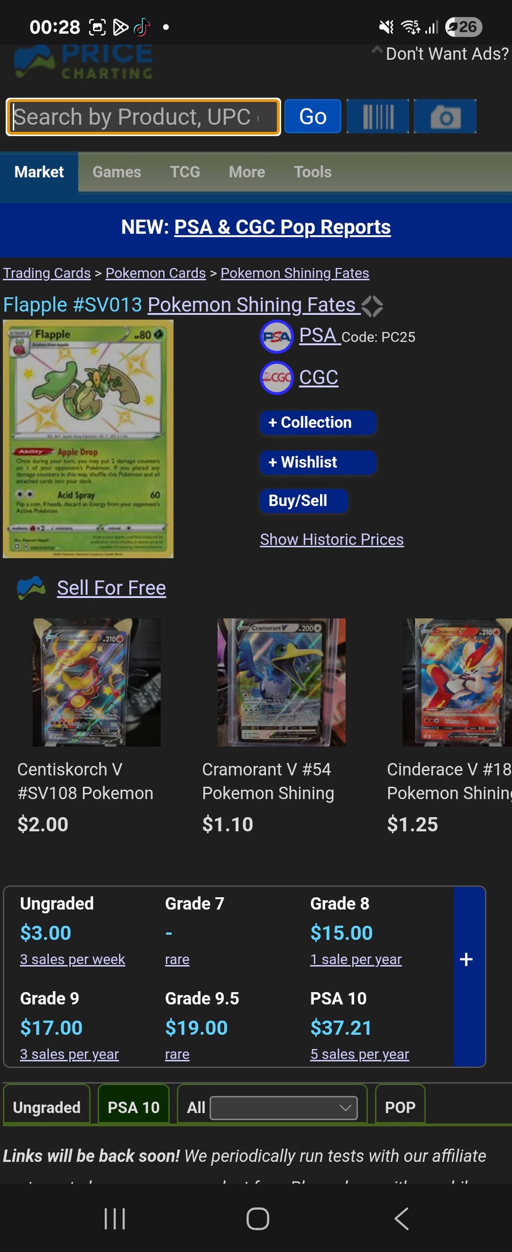Tap the Sell For Free logo icon
The width and height of the screenshot is (512, 1252).
tap(31, 588)
